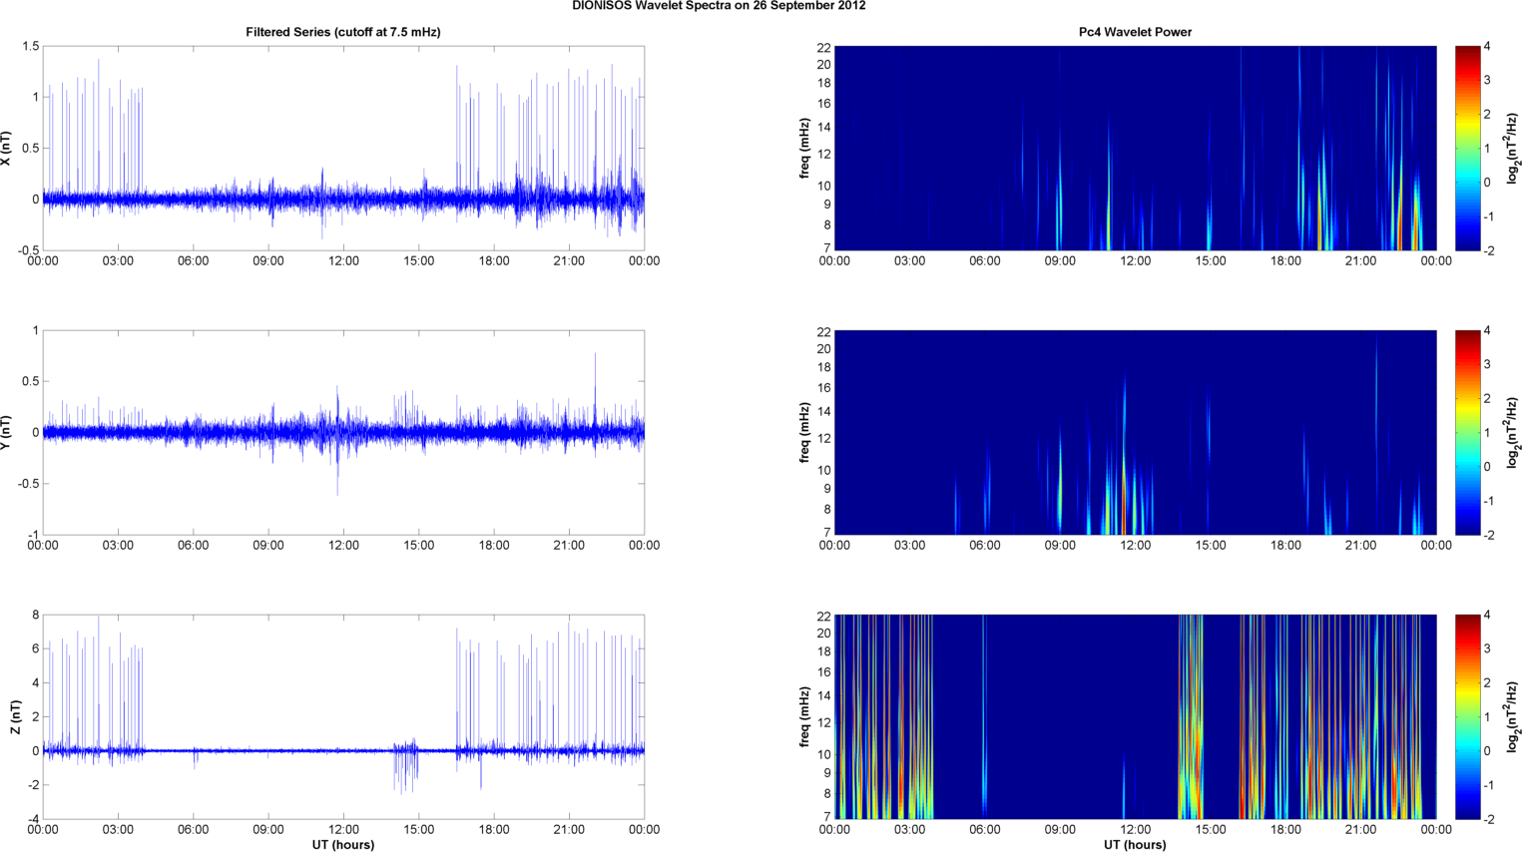Screen dimensions: 1522x852
Task: Click the UT (hours) label under Z series
Action: click(343, 844)
